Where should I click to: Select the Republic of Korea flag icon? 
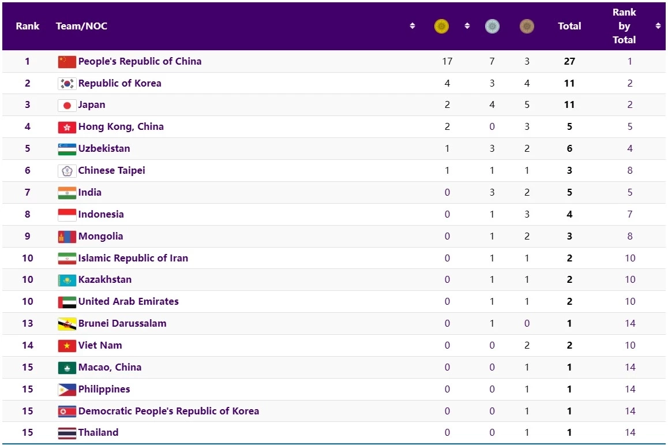click(x=67, y=84)
